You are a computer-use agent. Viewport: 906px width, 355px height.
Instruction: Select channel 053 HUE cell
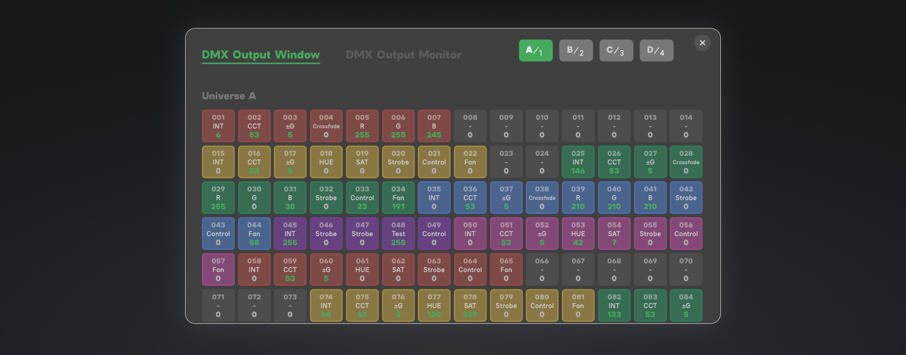(578, 233)
